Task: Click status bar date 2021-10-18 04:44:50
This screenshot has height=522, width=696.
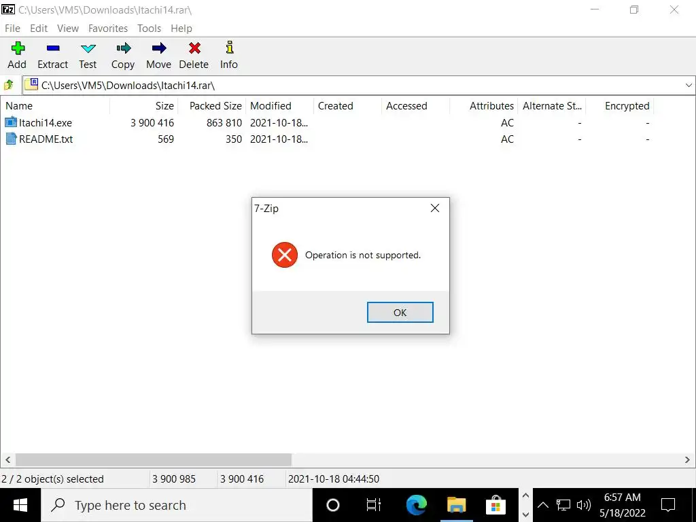Action: (334, 479)
